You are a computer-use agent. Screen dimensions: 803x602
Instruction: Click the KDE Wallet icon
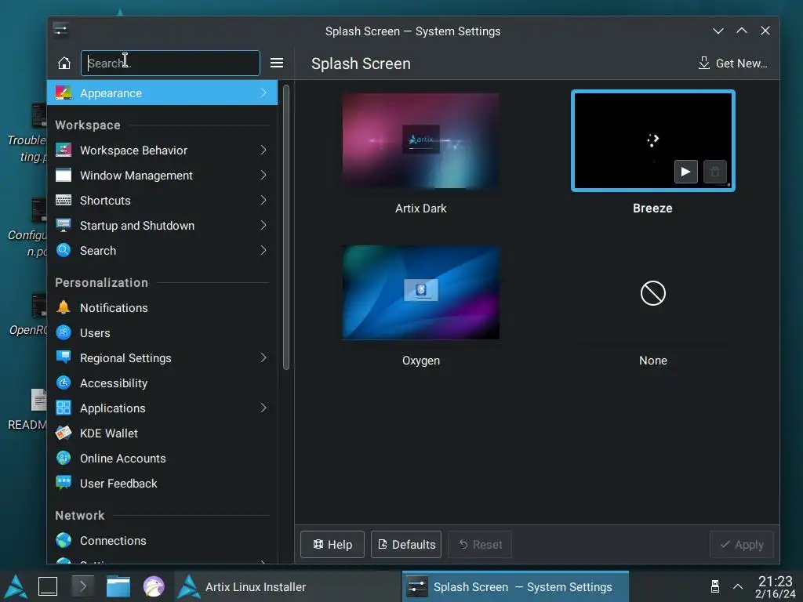point(64,433)
